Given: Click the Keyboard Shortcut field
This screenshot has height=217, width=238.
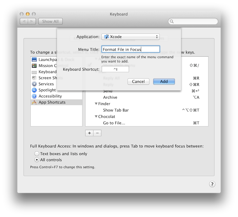Looking at the screenshot, I should click(x=115, y=69).
